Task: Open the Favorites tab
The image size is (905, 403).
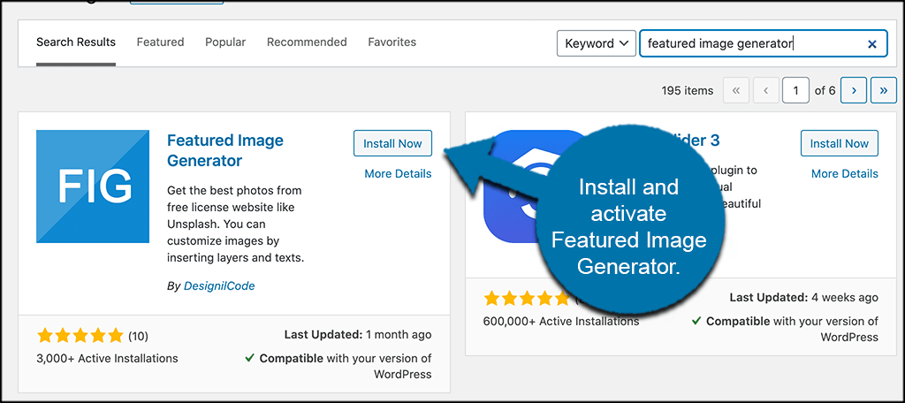Action: point(392,42)
